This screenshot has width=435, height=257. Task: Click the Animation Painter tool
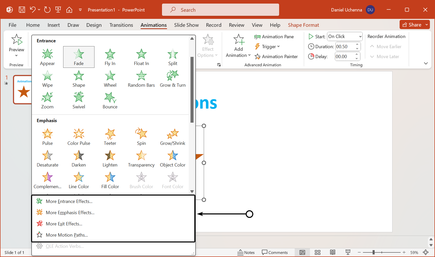tap(276, 57)
